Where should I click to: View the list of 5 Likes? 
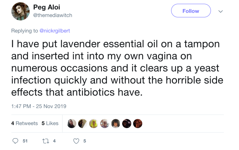(x=50, y=123)
